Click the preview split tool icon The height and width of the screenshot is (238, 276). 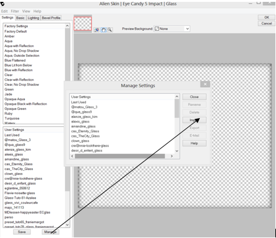coord(97,30)
